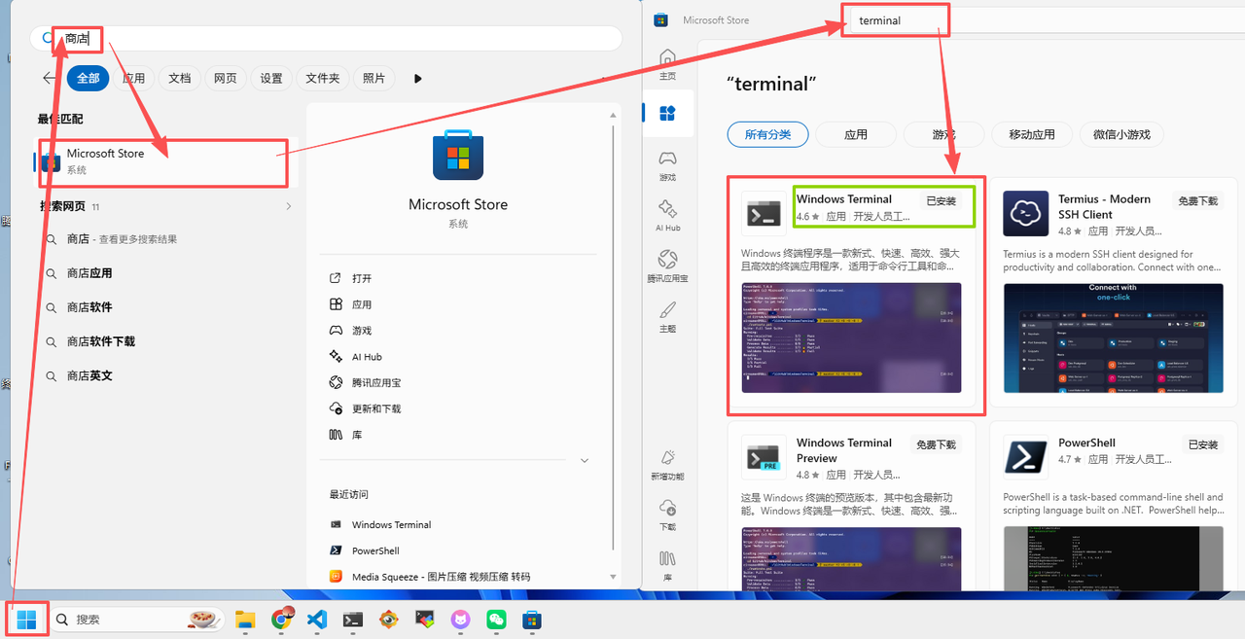The width and height of the screenshot is (1245, 639).
Task: Open Windows Terminal from the taskbar
Action: pos(353,619)
